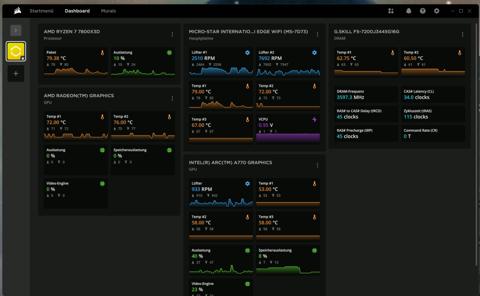Viewport: 480px width, 296px height.
Task: Select the Lüfter #2 7692 RPM value
Action: point(270,58)
